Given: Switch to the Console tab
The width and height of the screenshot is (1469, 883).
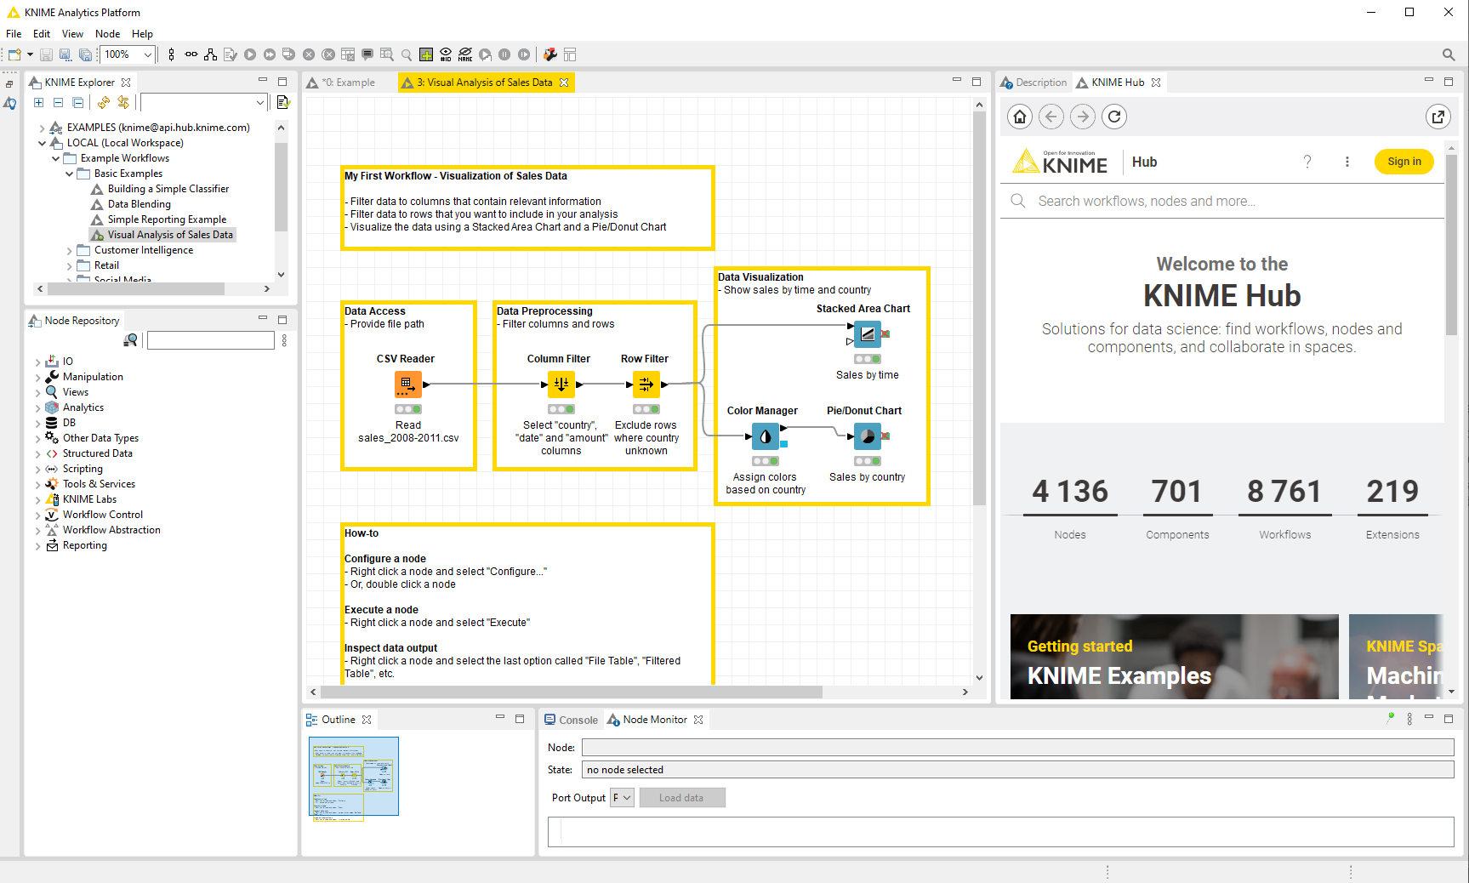Looking at the screenshot, I should 571,720.
